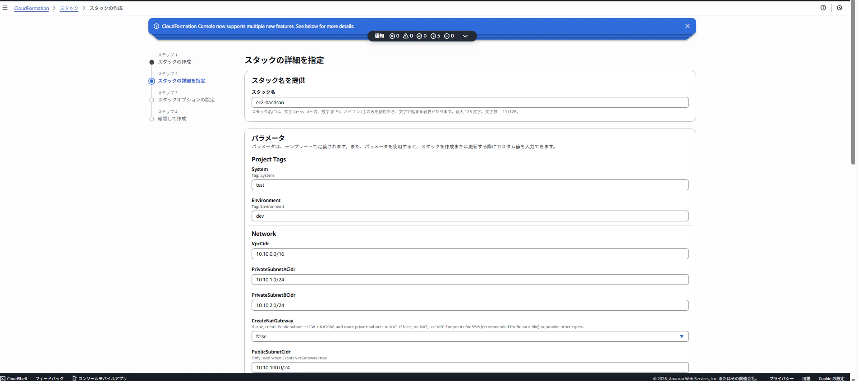Screen dimensions: 858x381
Task: Select step 4 確認して作成
Action: click(172, 119)
